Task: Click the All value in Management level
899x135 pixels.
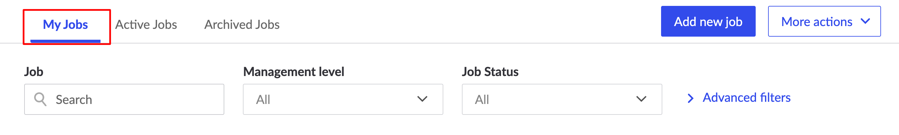Action: [263, 99]
